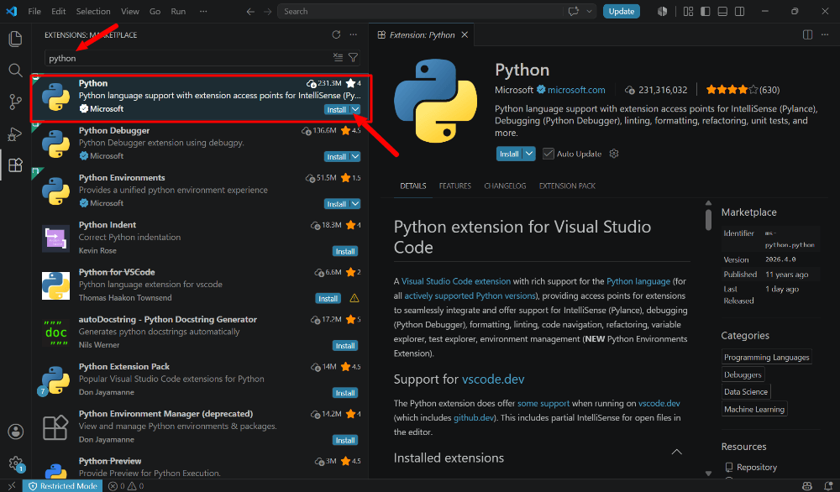Open the Source Control view

click(x=15, y=102)
